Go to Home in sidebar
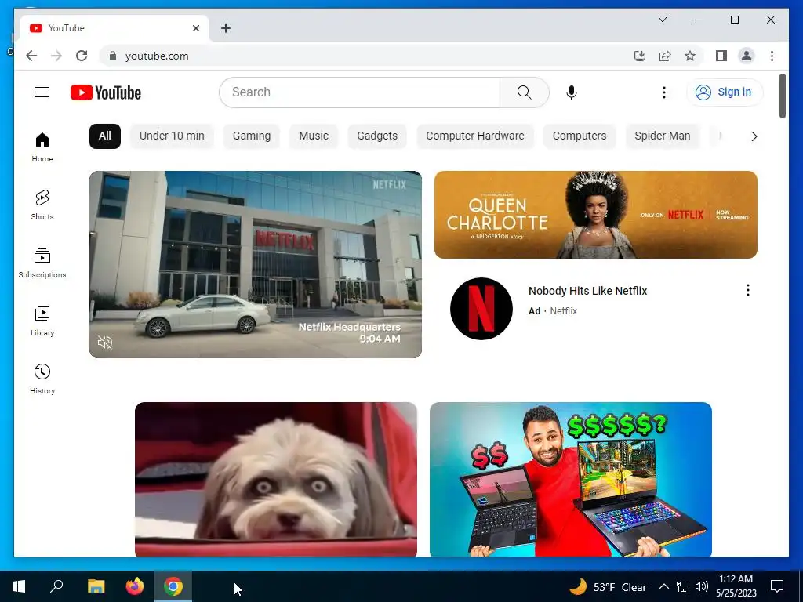The width and height of the screenshot is (803, 602). [42, 147]
